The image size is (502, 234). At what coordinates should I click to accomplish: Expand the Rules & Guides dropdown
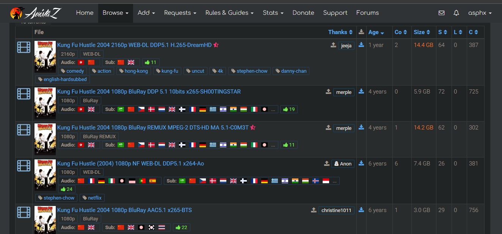229,13
